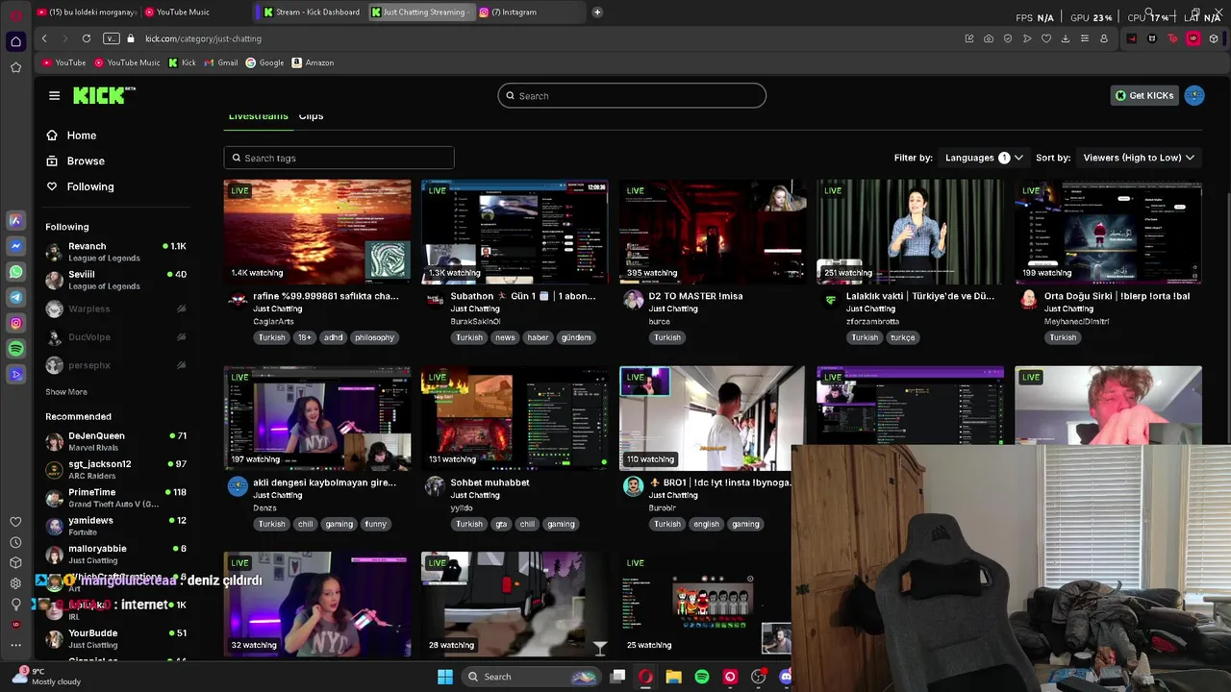Screen dimensions: 1231x692
Task: Click the Kick search field
Action: pos(632,95)
